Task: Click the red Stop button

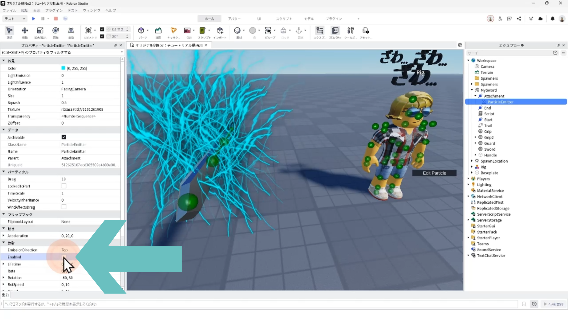Action: pos(56,19)
